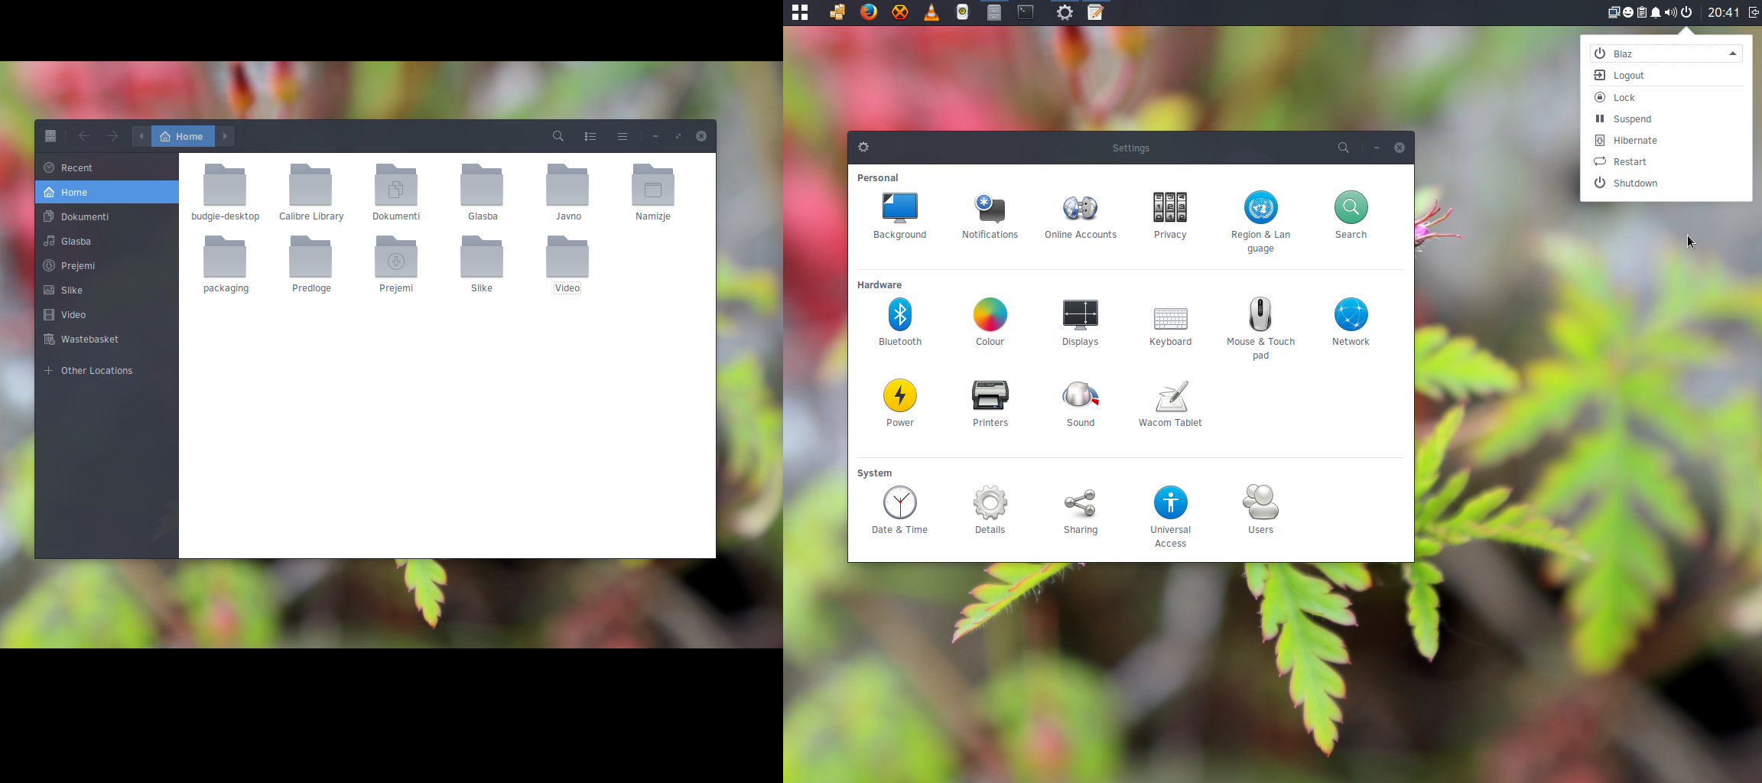Open Universal Access settings
The height and width of the screenshot is (783, 1762).
[1171, 517]
